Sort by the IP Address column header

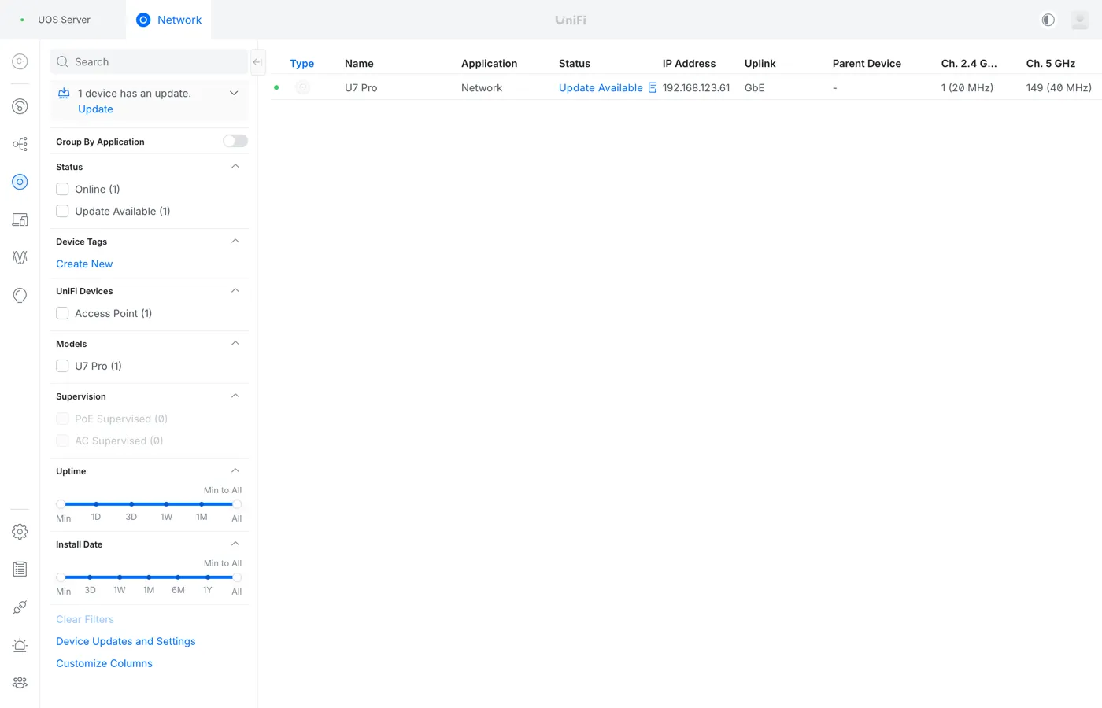point(690,64)
